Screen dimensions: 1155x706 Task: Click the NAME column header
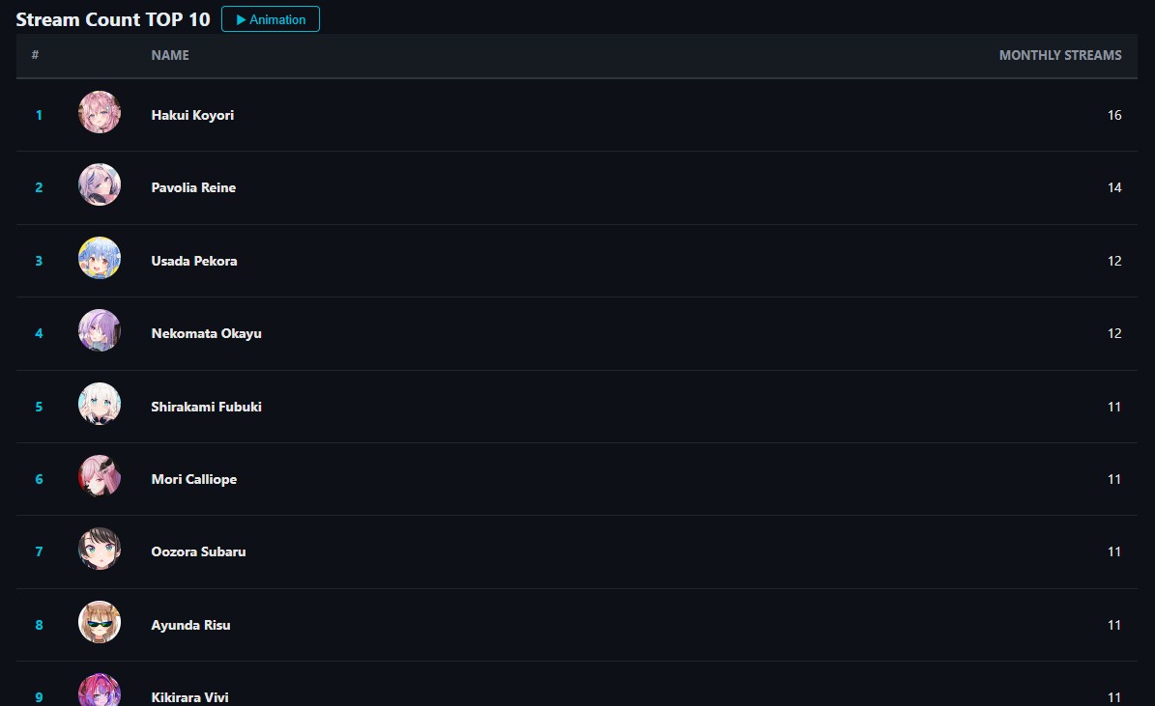click(170, 55)
